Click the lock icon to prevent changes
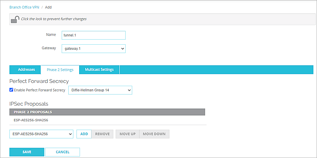This screenshot has width=317, height=158. pyautogui.click(x=15, y=19)
